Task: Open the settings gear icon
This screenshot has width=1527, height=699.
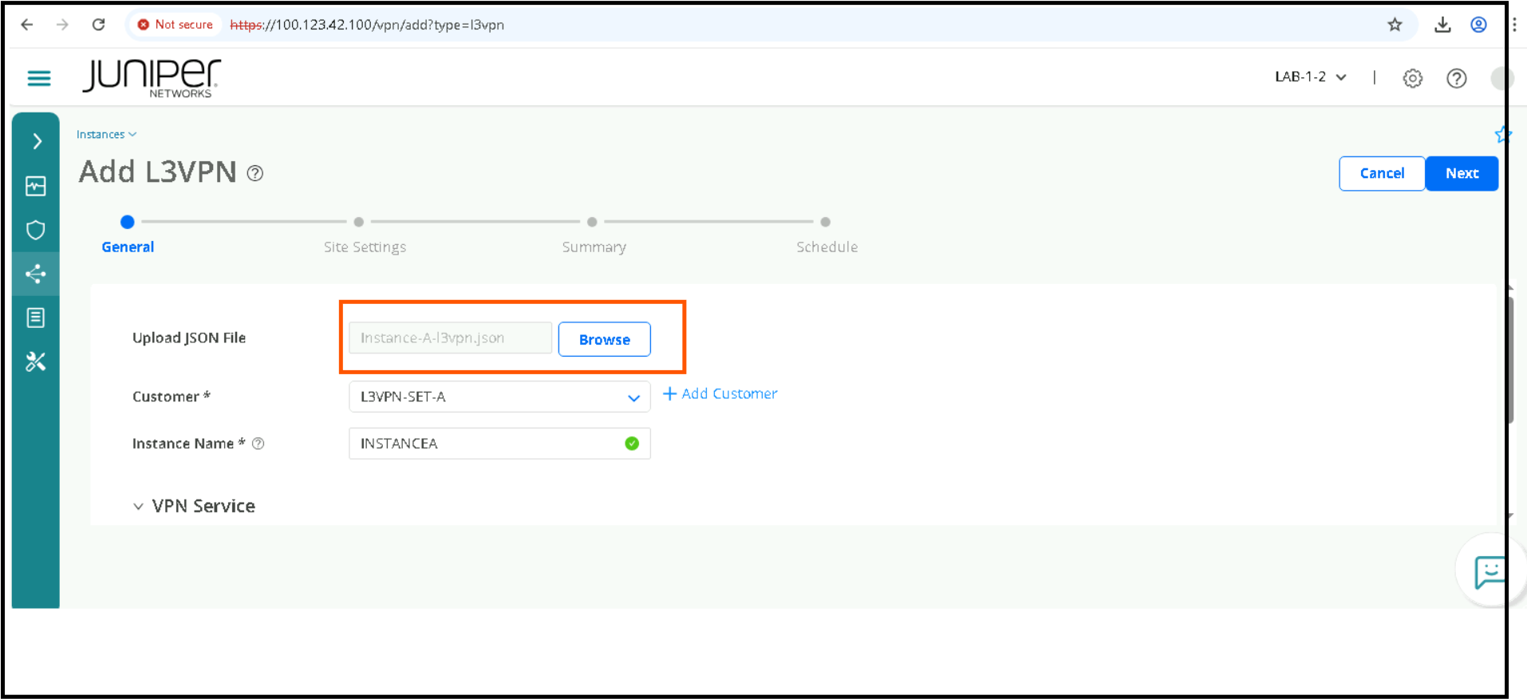Action: point(1413,78)
